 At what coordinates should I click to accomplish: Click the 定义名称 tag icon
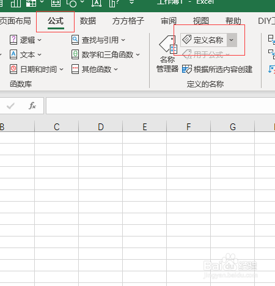tap(186, 40)
